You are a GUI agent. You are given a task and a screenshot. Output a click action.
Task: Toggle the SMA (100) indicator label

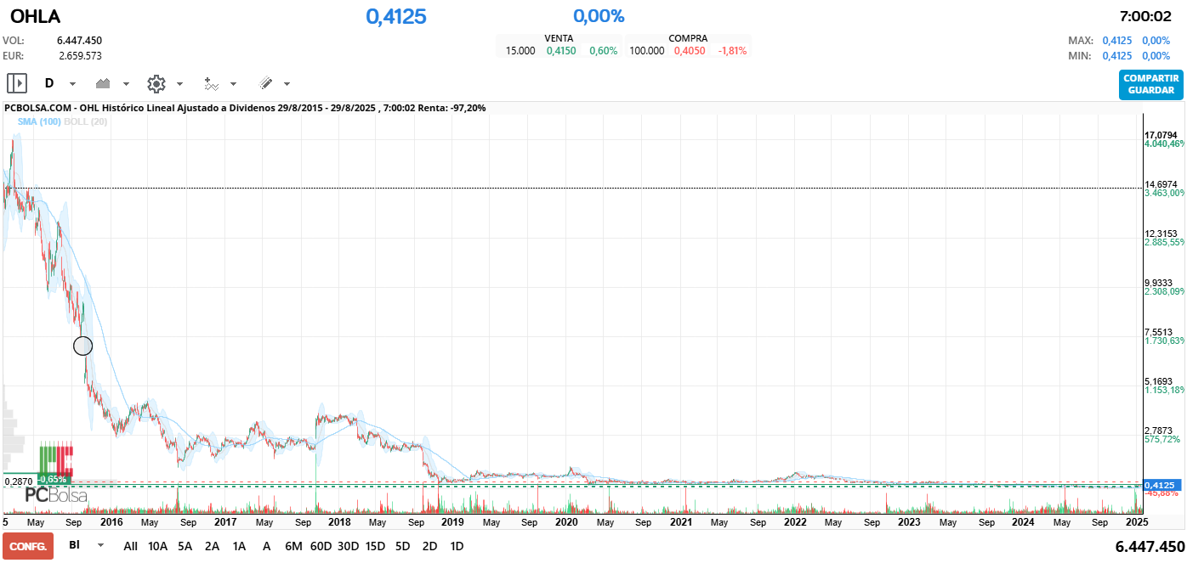(39, 121)
